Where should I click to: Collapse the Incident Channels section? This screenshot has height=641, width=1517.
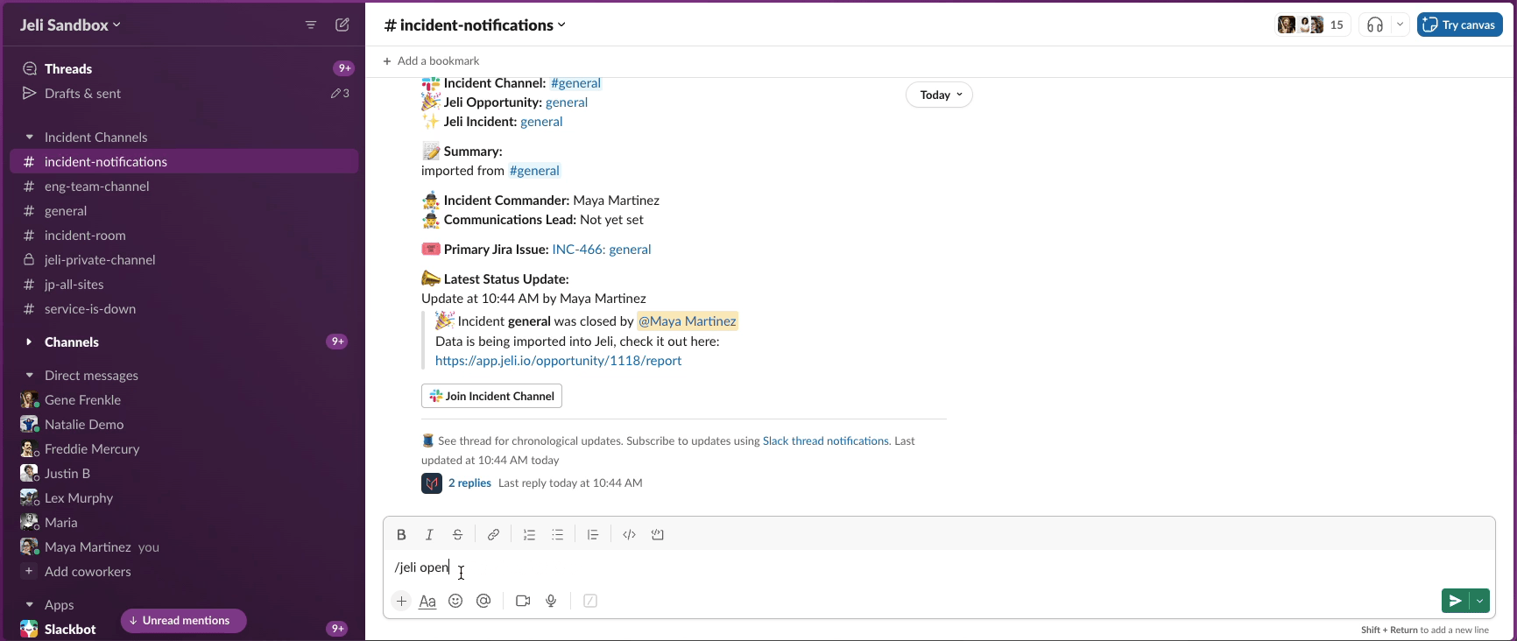click(x=29, y=137)
